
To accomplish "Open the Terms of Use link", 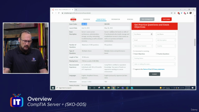I will pos(147,69).
